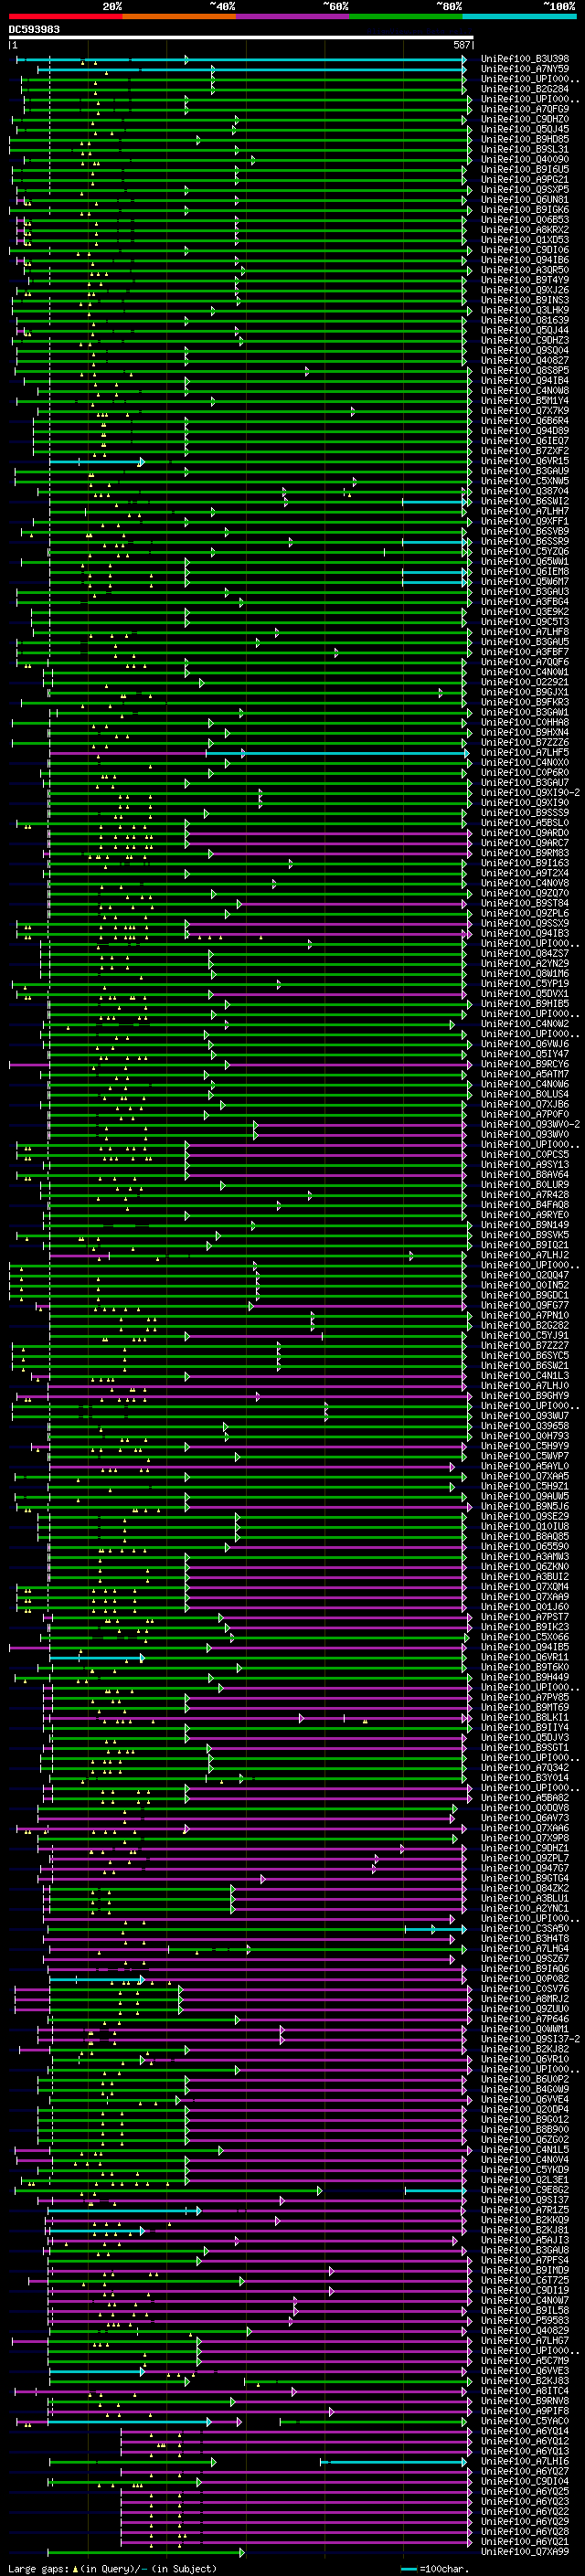This screenshot has width=585, height=2576.
Task: Select hit label UniRef100_B9IGK6
Action: [525, 210]
